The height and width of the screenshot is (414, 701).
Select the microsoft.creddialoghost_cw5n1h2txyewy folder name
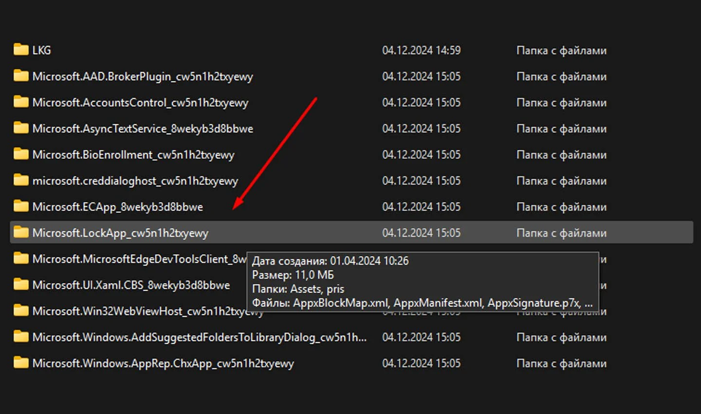(x=135, y=181)
